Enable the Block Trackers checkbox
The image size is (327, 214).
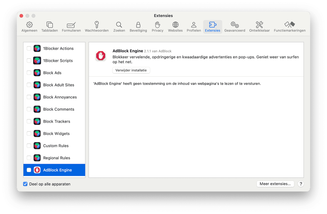(x=29, y=121)
